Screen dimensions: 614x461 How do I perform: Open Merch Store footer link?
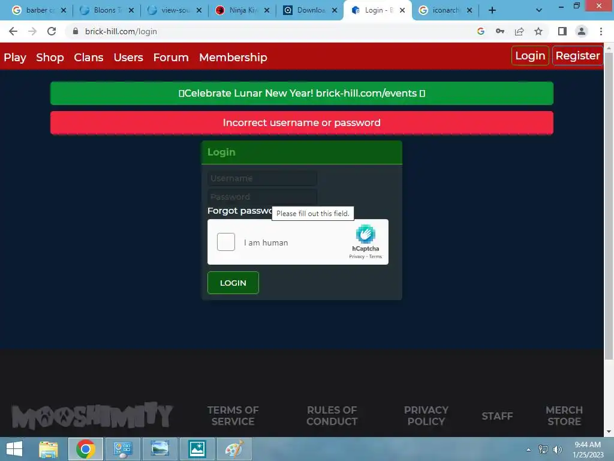pos(564,415)
